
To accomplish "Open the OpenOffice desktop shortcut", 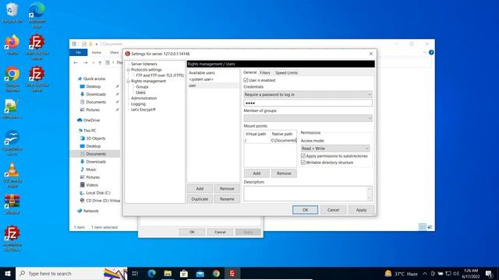I will pyautogui.click(x=12, y=142).
